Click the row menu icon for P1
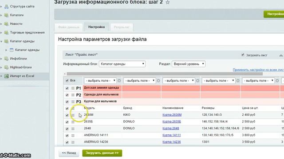The width and height of the screenshot is (284, 159). pos(73,88)
